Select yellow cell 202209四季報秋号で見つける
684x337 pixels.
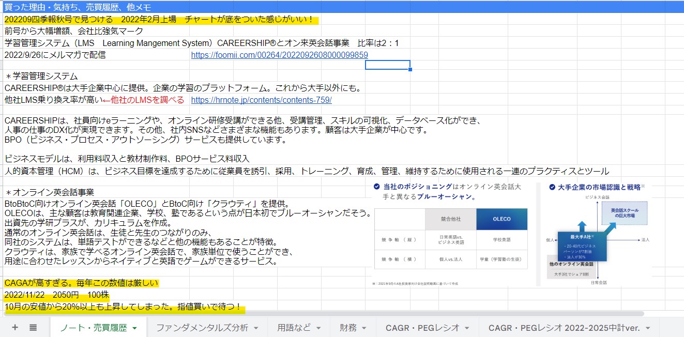(161, 20)
